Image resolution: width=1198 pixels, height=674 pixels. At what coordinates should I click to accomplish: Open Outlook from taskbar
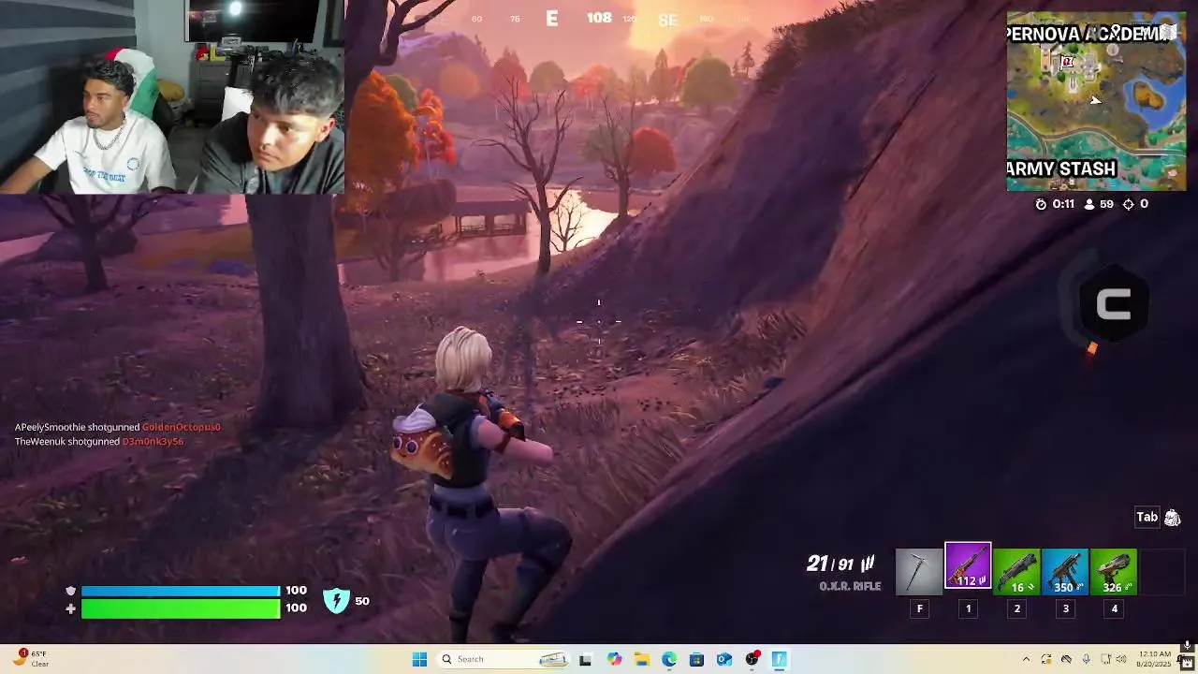(x=723, y=659)
